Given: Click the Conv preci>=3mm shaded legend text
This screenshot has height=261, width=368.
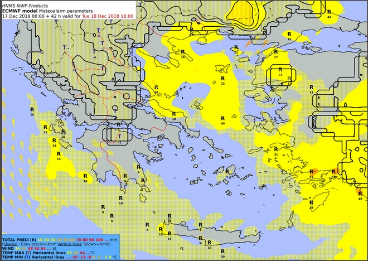Looking at the screenshot, I should point(36,243).
